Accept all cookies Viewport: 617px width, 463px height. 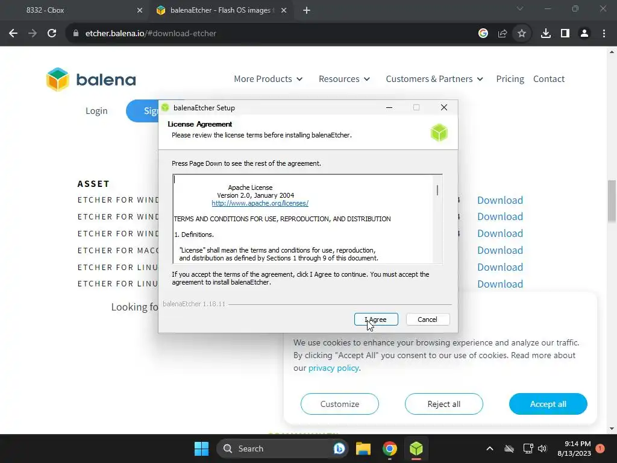(548, 404)
